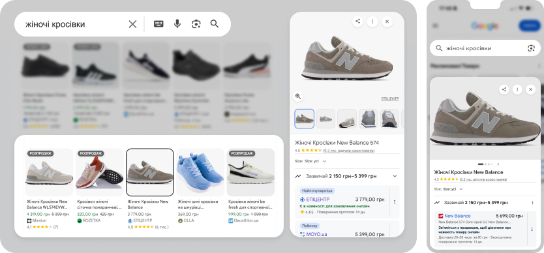The height and width of the screenshot is (253, 544).
Task: Share the product from the mobile product card
Action: [x=504, y=89]
